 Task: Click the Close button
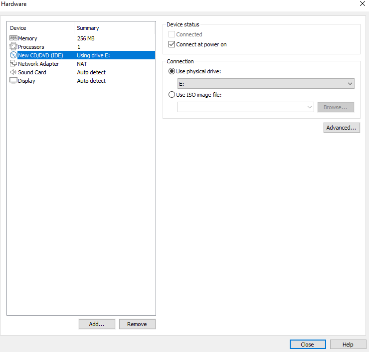pyautogui.click(x=308, y=344)
